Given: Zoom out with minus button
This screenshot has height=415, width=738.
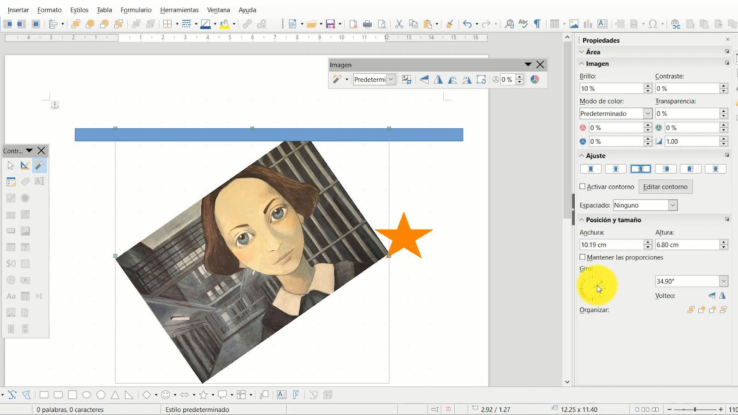Looking at the screenshot, I should click(670, 409).
